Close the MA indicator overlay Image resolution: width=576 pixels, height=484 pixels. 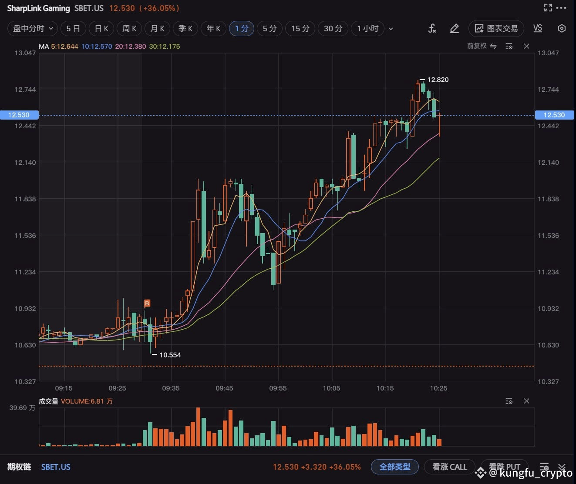coord(526,46)
